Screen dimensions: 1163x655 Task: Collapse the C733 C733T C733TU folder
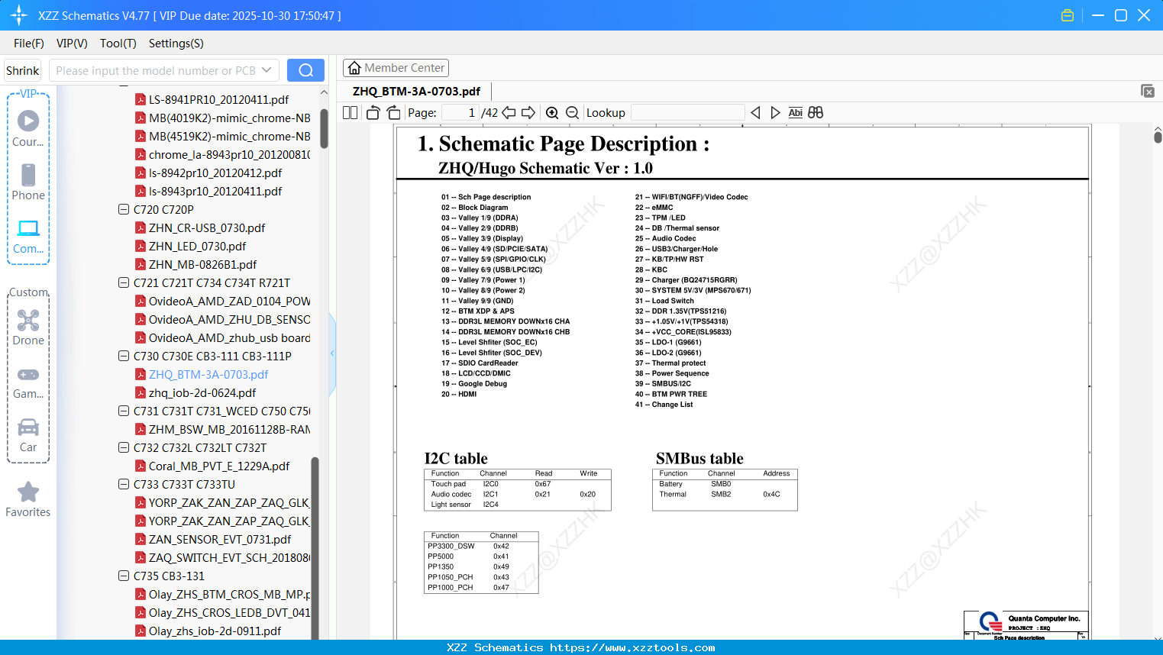pyautogui.click(x=124, y=484)
